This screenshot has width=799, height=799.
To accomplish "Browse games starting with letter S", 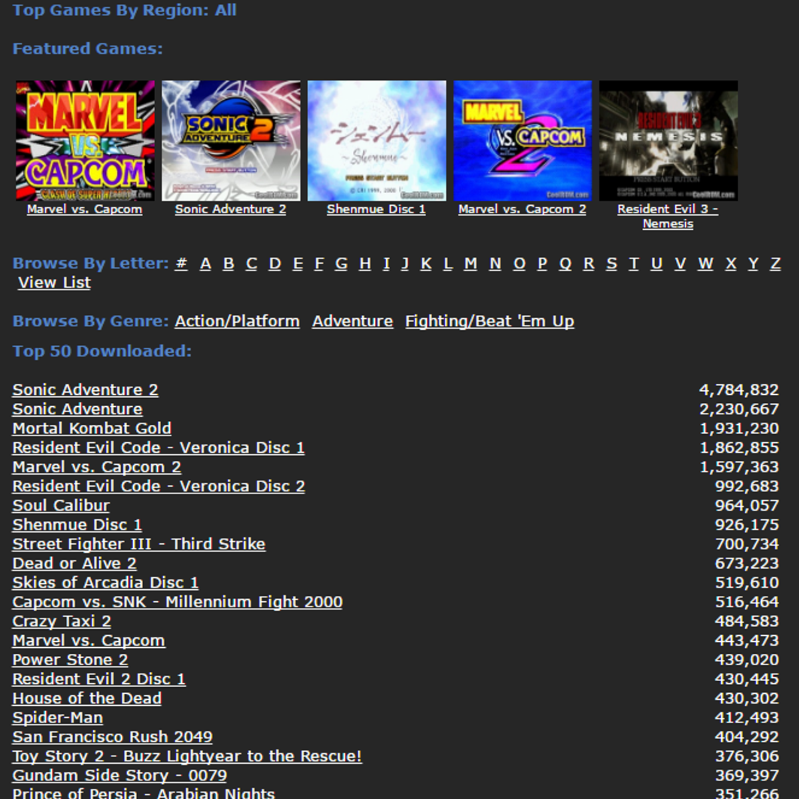I will click(611, 264).
